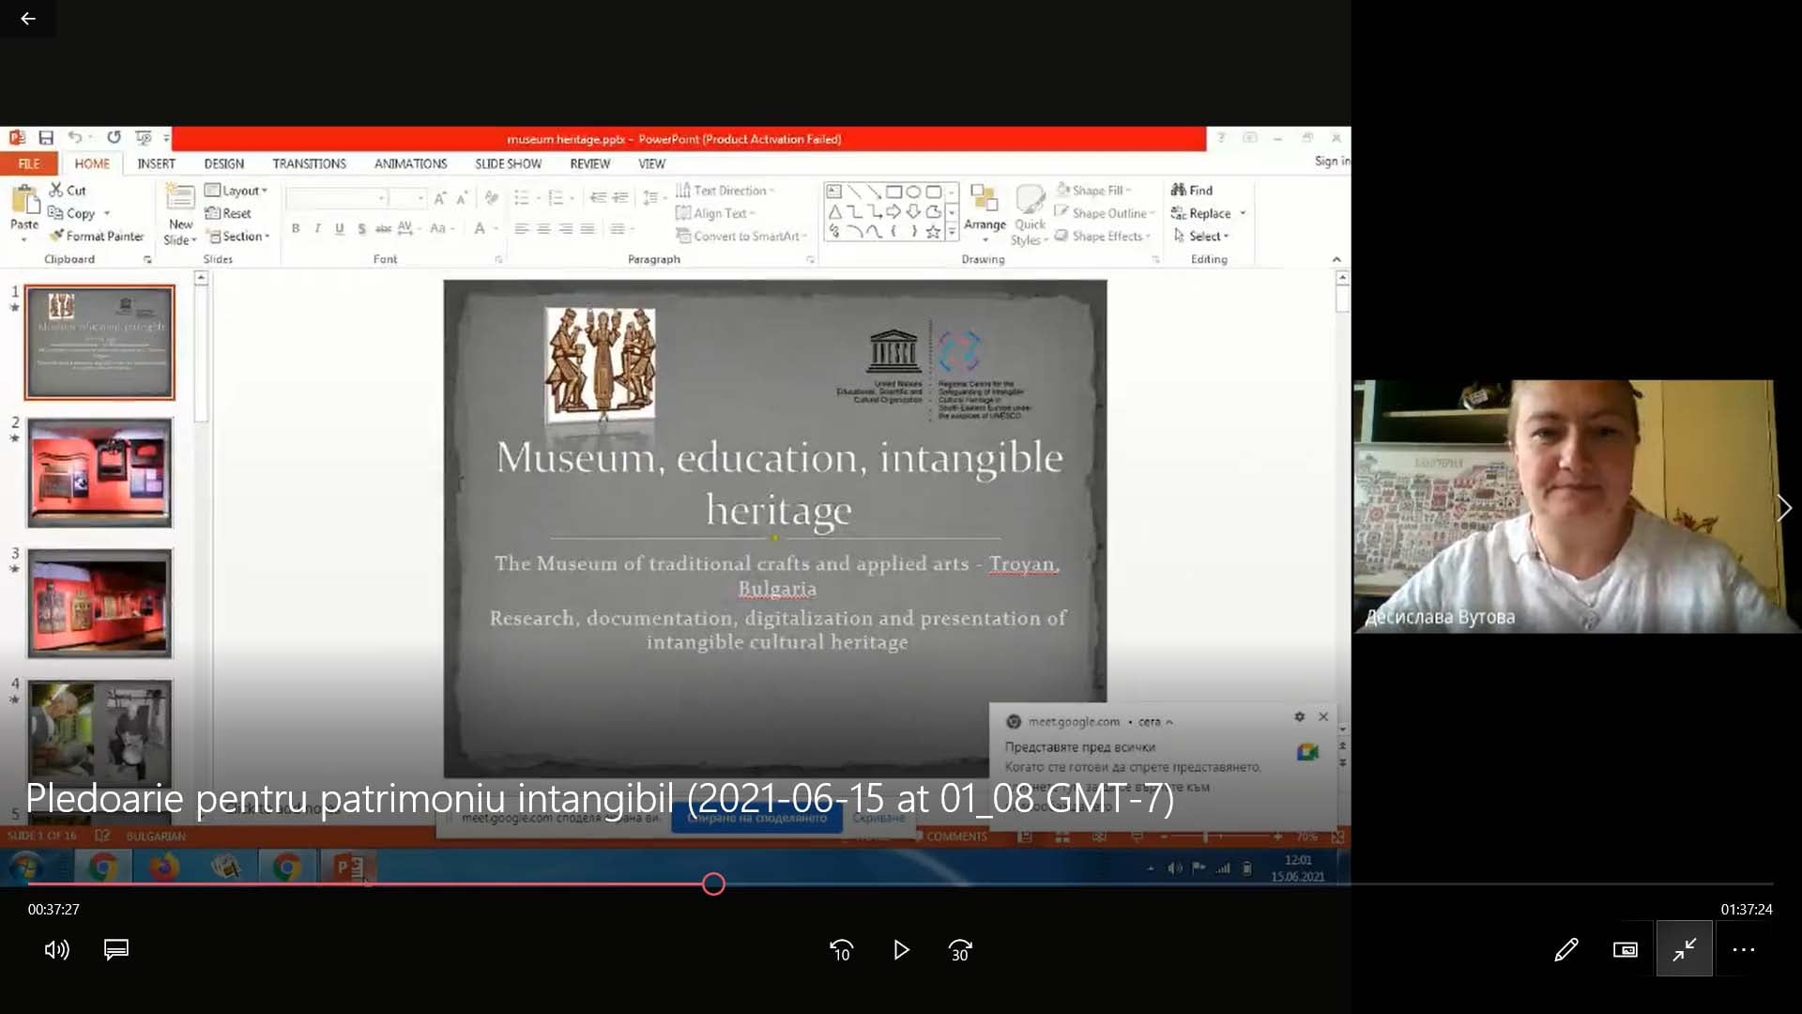This screenshot has height=1014, width=1802.
Task: Open Shape Fill dropdown
Action: (1093, 191)
